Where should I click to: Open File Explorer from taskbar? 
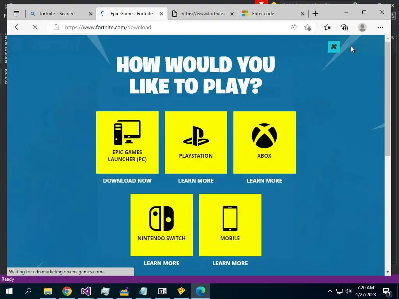[48, 291]
